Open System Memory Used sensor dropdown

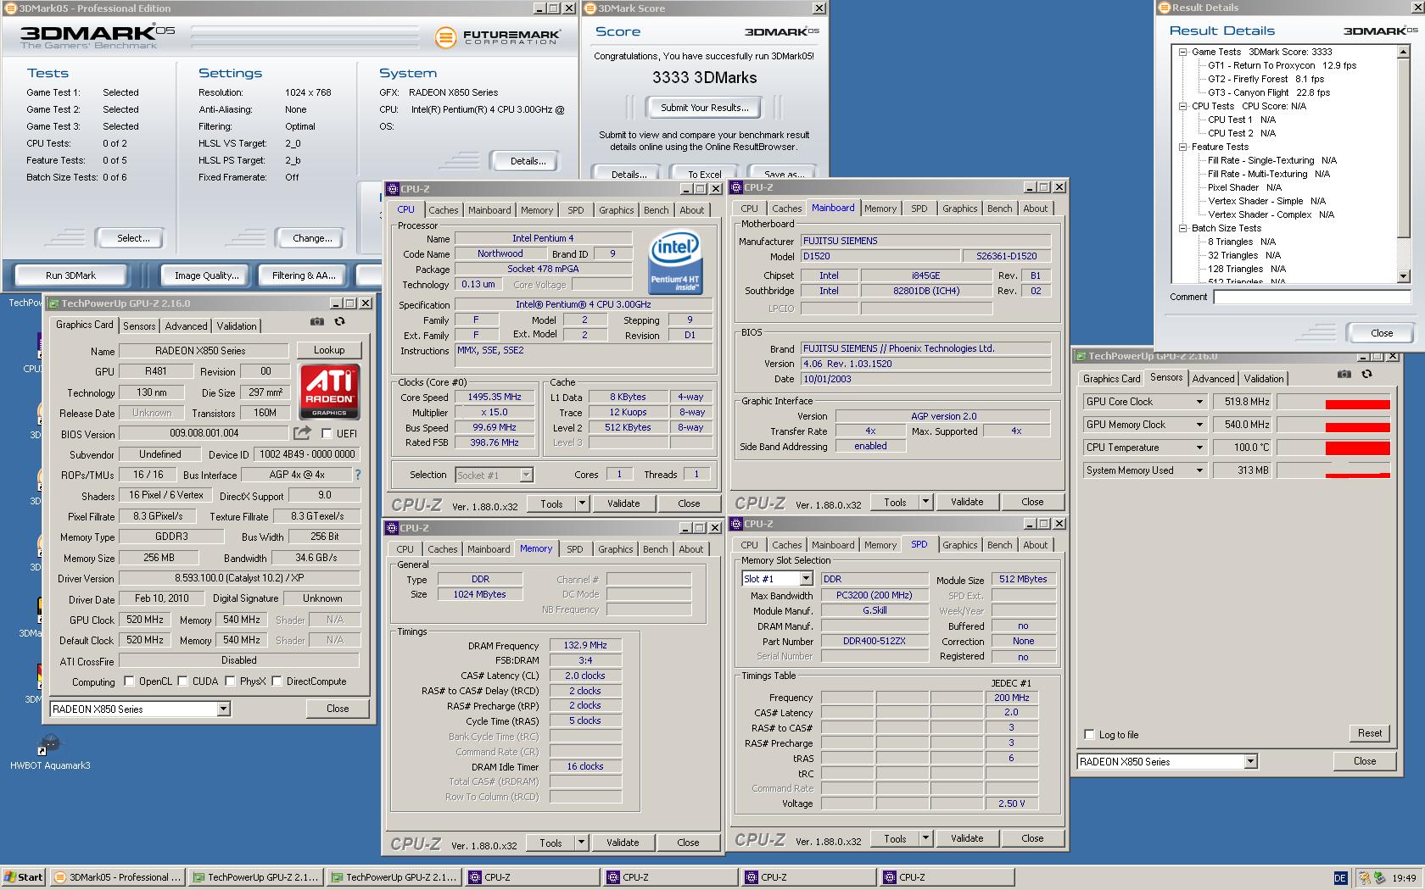click(x=1199, y=470)
